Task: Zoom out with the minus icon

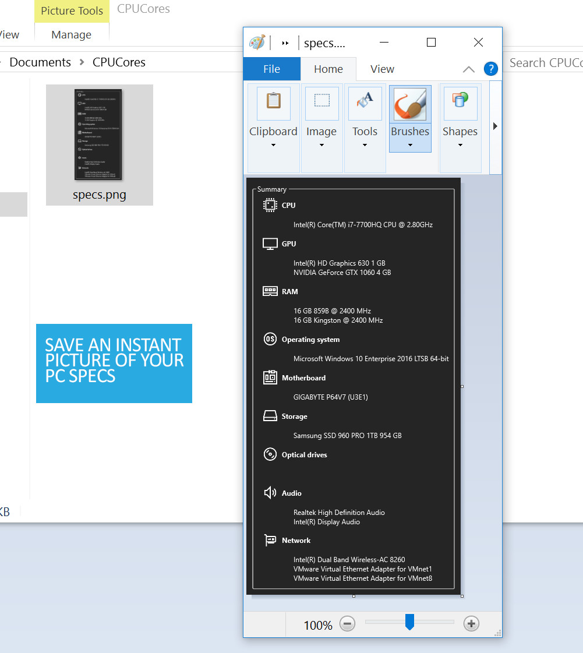Action: tap(347, 623)
